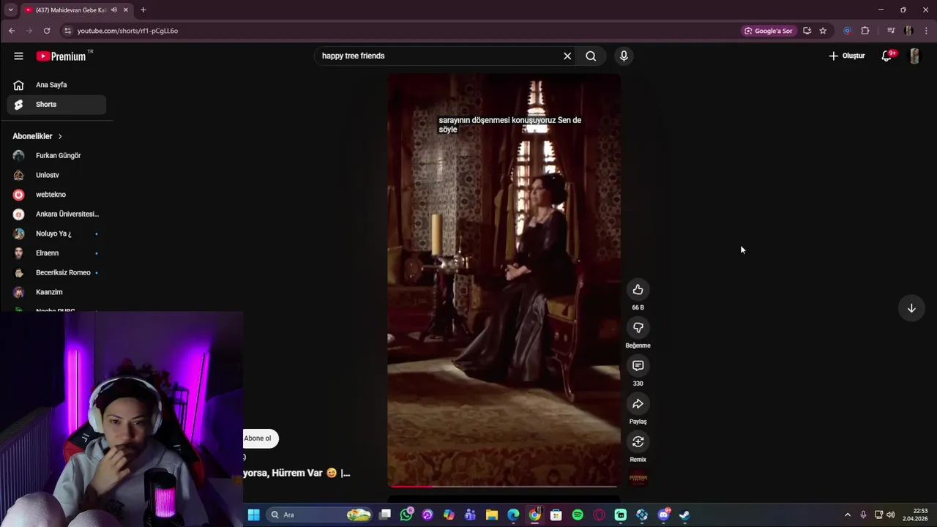
Task: Seek on the short's red progress bar
Action: pyautogui.click(x=504, y=485)
